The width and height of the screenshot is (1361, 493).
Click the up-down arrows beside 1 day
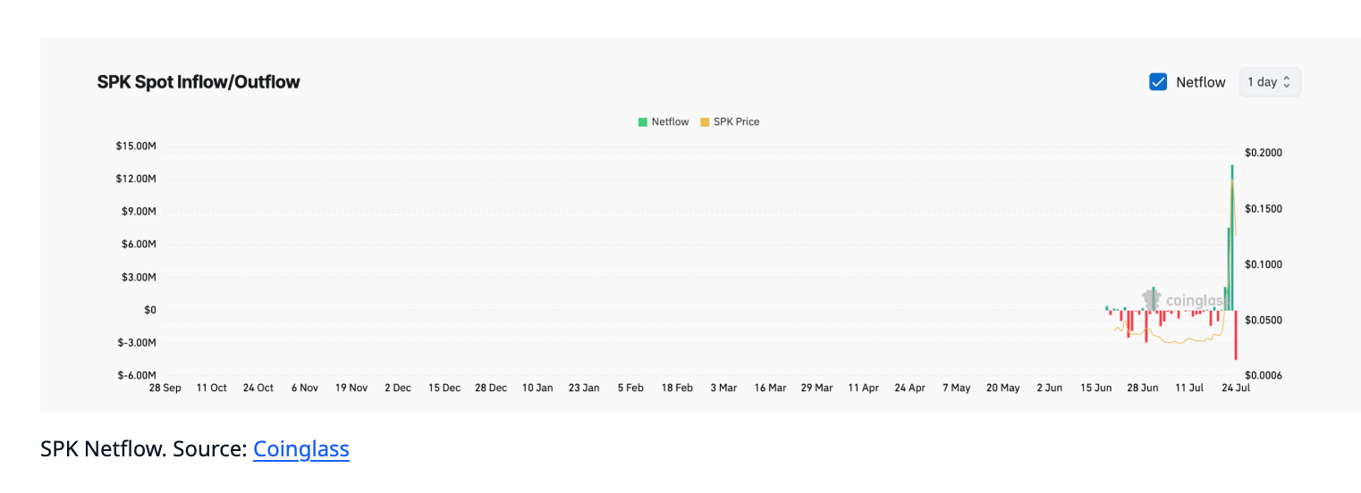[1287, 82]
